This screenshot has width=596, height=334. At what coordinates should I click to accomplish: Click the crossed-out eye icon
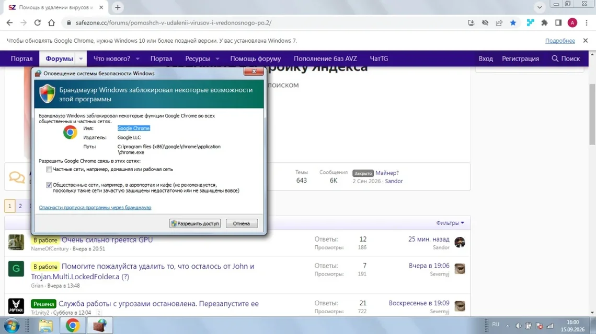(485, 23)
